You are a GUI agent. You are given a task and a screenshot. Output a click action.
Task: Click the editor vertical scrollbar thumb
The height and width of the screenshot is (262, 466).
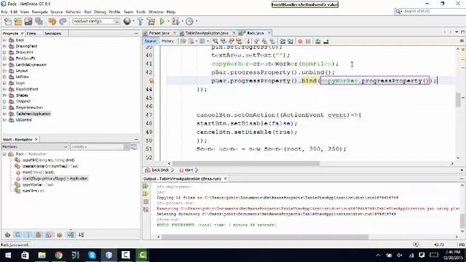(x=458, y=100)
